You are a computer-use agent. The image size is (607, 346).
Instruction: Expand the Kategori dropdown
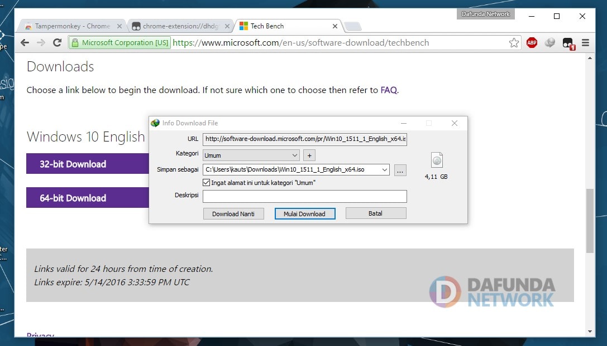295,155
